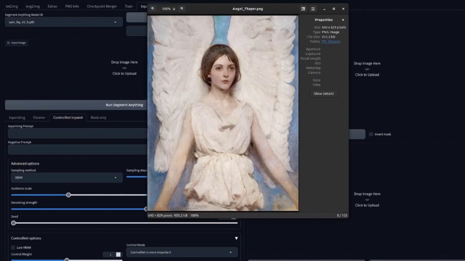Click the Guidance scale slider handle
Screen dimensions: 465x261
click(69, 195)
